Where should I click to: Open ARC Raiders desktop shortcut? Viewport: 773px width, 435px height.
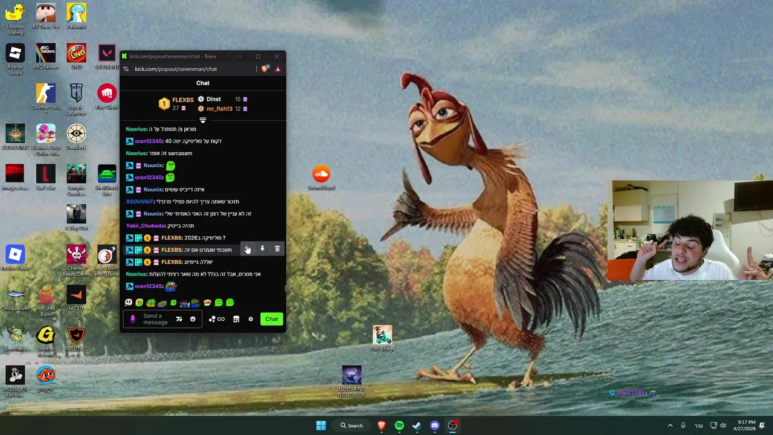tap(46, 56)
